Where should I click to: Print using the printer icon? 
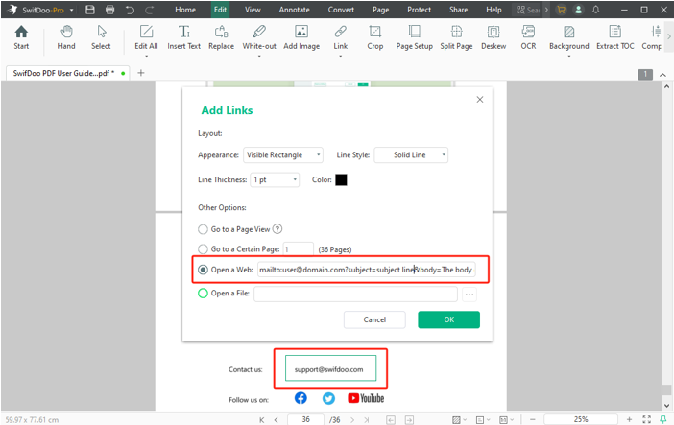click(110, 10)
